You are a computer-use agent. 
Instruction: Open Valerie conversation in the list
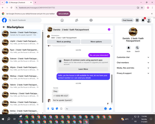tap(21, 86)
